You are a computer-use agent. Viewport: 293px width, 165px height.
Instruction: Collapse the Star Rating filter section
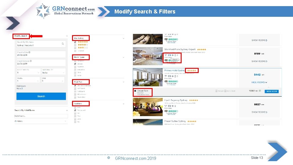point(124,38)
